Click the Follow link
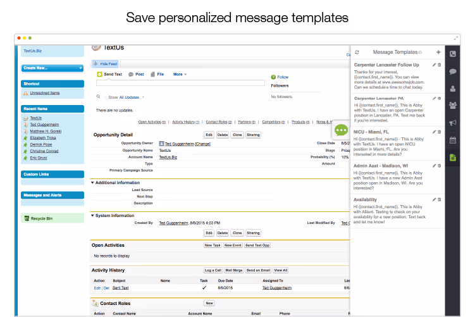The height and width of the screenshot is (317, 475). point(283,77)
